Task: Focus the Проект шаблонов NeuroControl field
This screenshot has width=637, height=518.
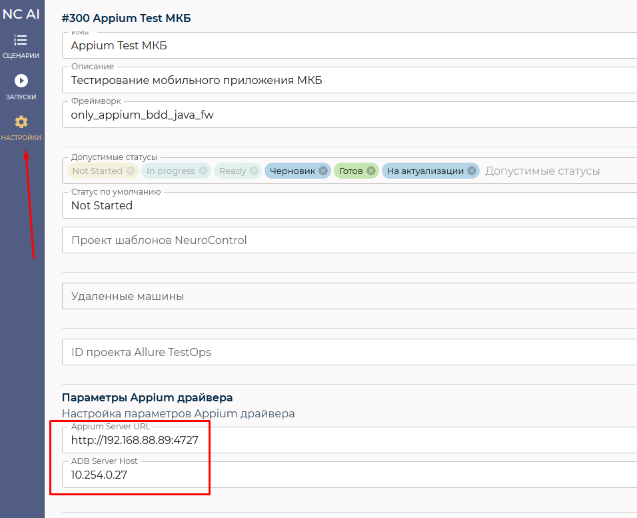Action: click(349, 240)
